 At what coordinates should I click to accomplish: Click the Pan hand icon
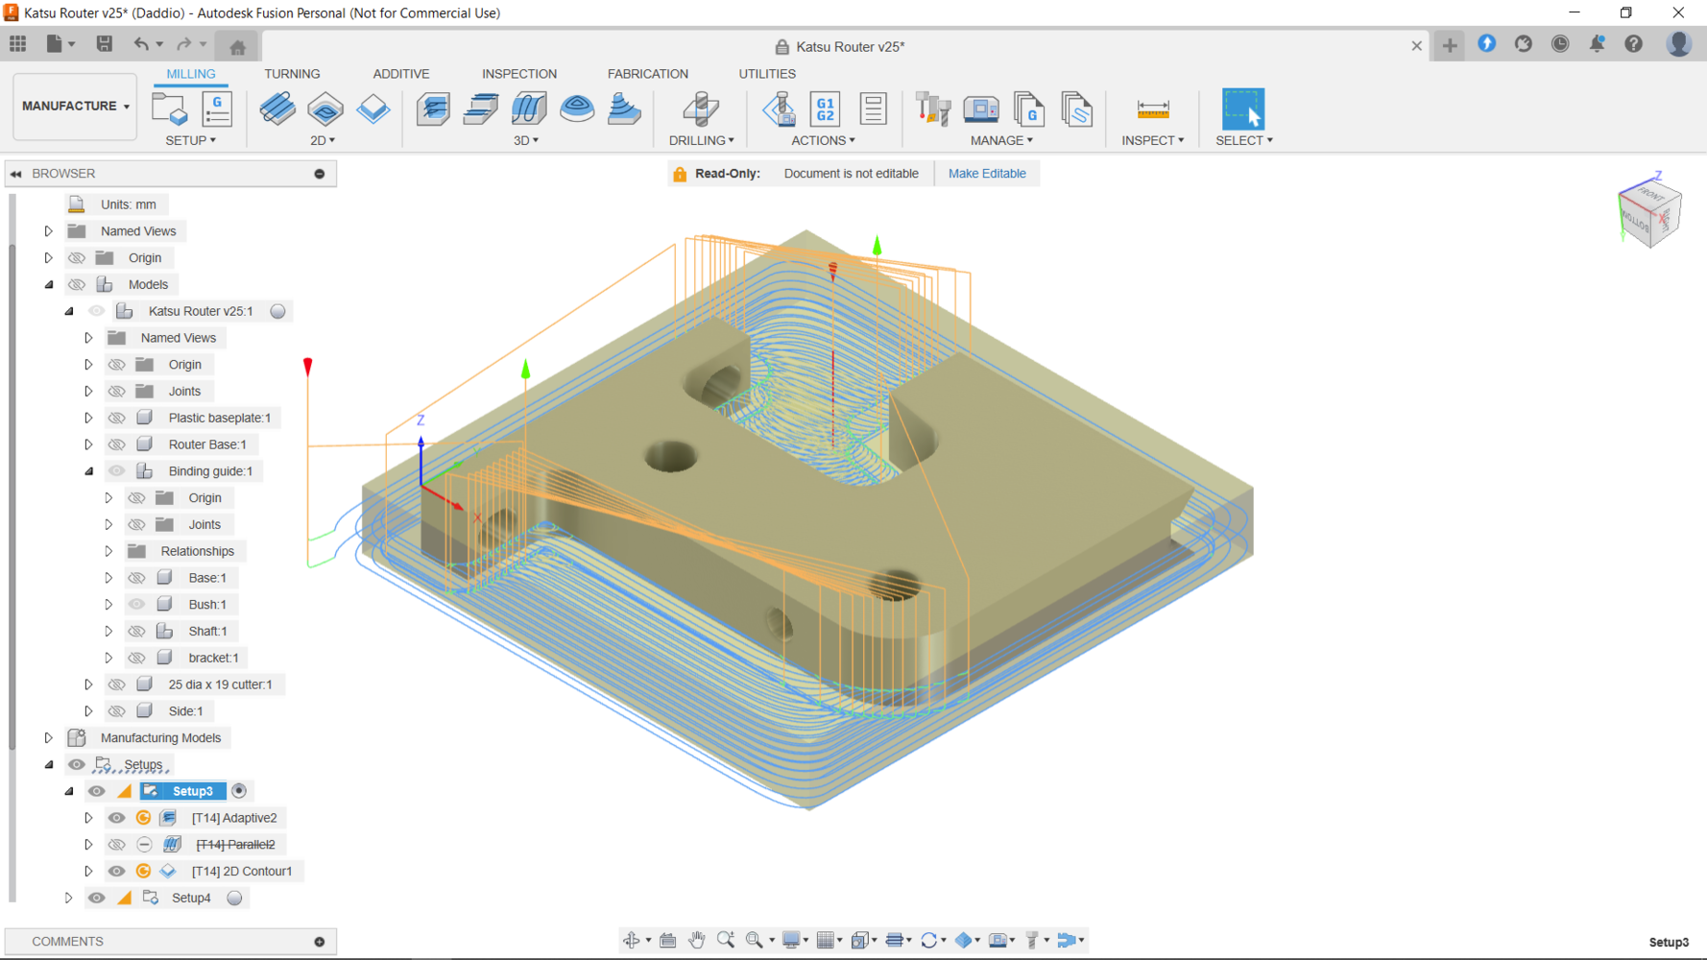click(x=697, y=940)
